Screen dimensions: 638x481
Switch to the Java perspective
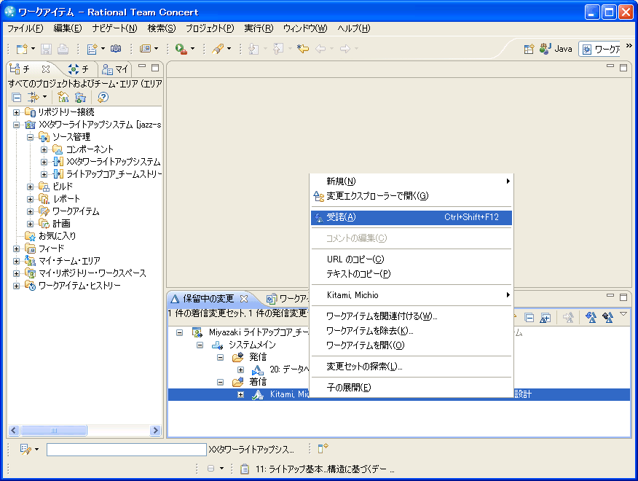point(556,49)
